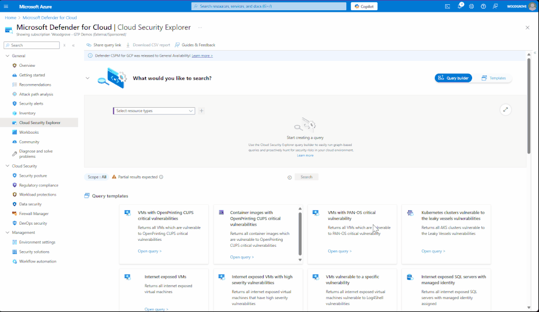Click the Security solutions grid icon

(x=15, y=252)
